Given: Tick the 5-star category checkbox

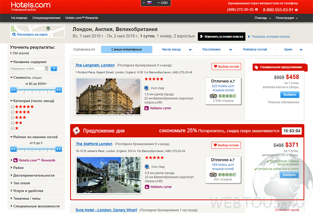Looking at the screenshot, I should click(13, 107).
